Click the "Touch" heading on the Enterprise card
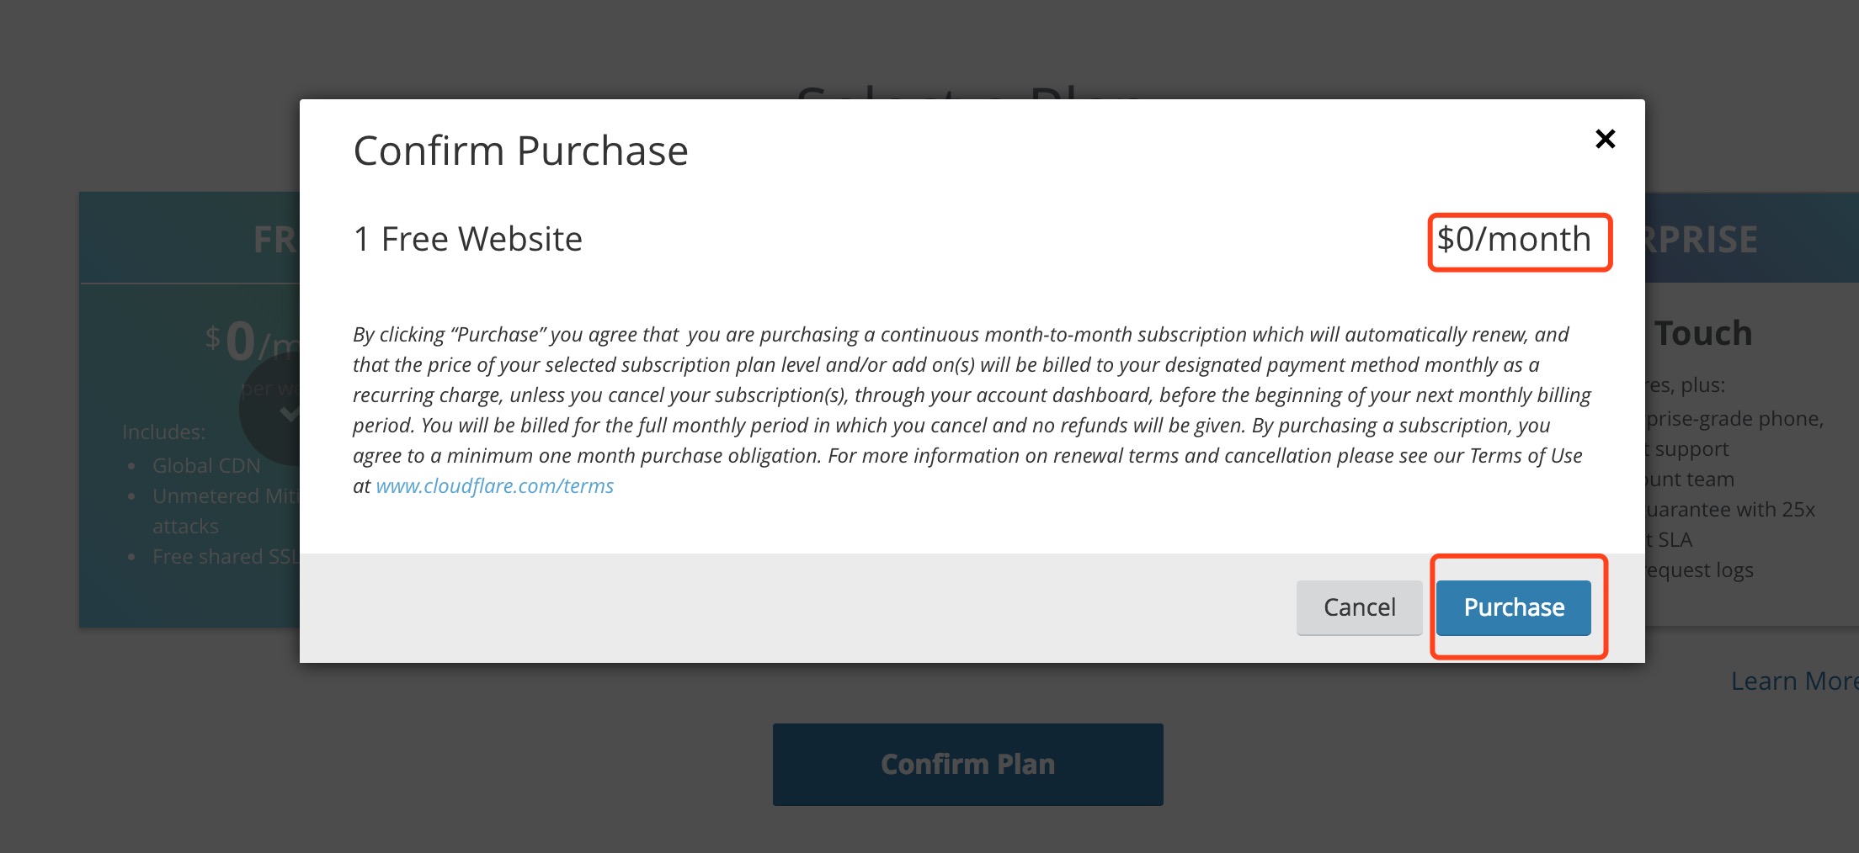The image size is (1859, 853). (1702, 334)
